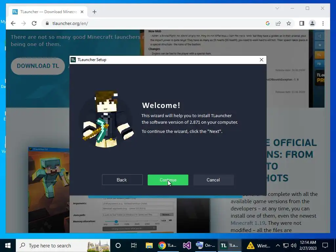Open Chrome tab search chevron
336x252 pixels.
(277, 8)
